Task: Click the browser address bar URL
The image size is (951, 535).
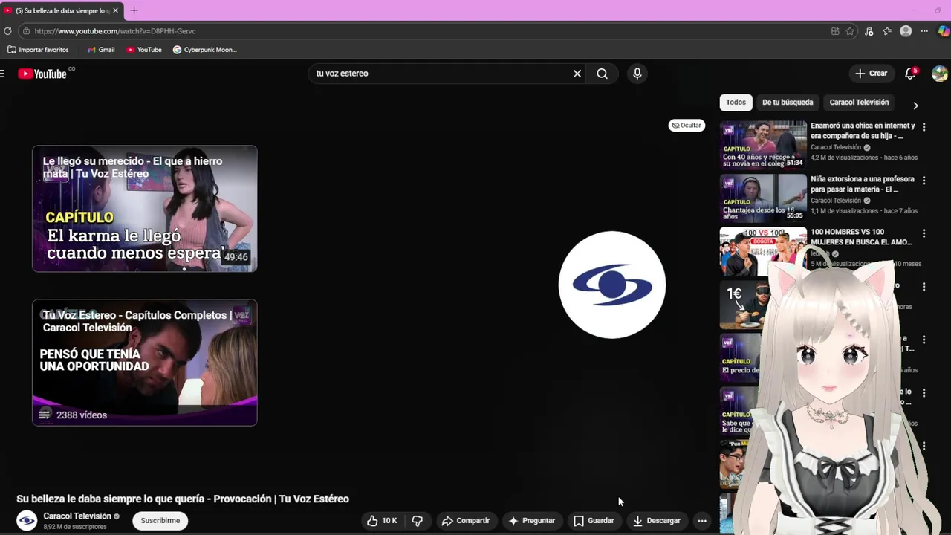Action: (115, 31)
